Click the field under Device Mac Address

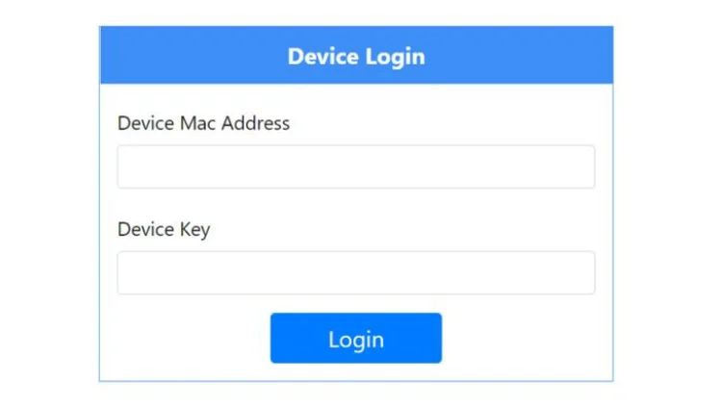[355, 167]
